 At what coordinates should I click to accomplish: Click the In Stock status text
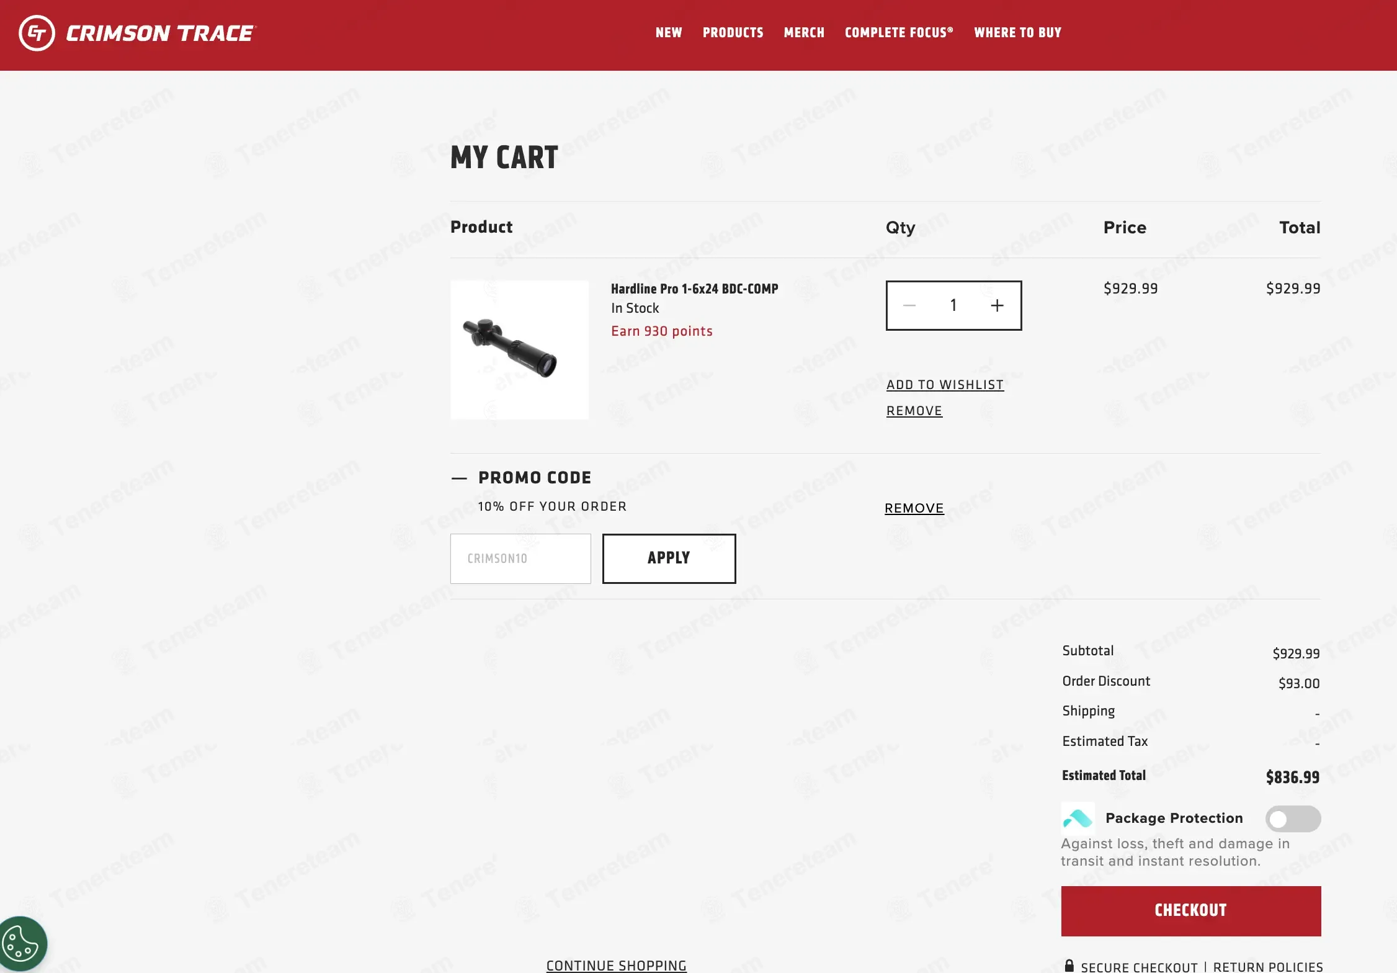tap(635, 308)
